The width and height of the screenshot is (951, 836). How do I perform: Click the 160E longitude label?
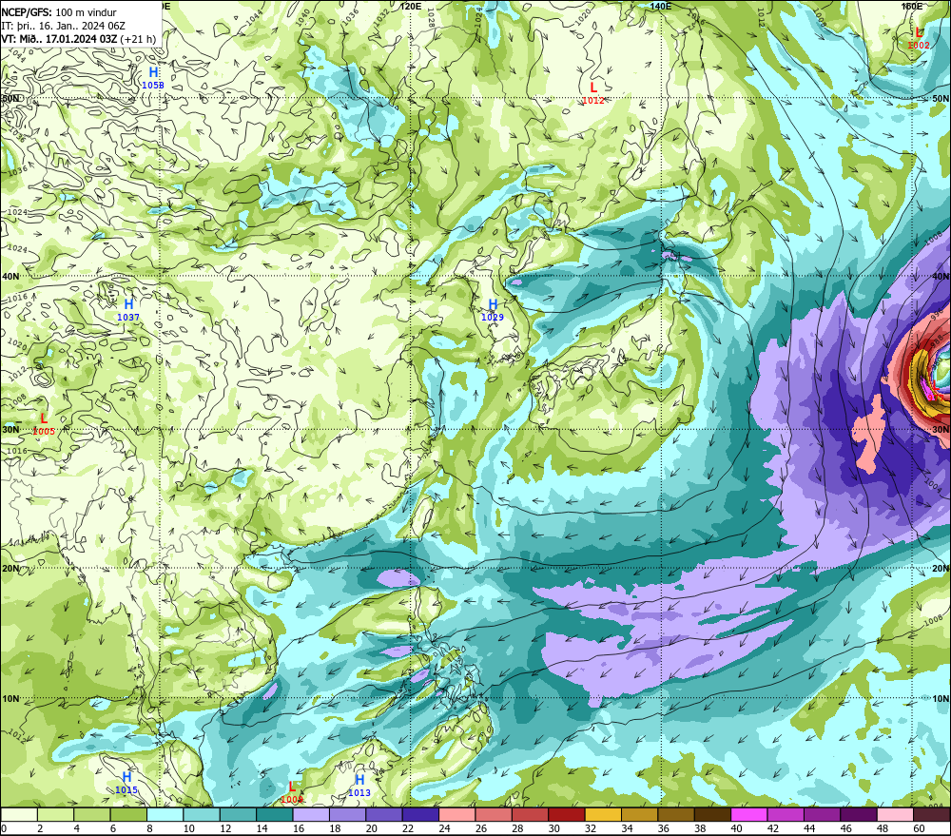pos(912,6)
